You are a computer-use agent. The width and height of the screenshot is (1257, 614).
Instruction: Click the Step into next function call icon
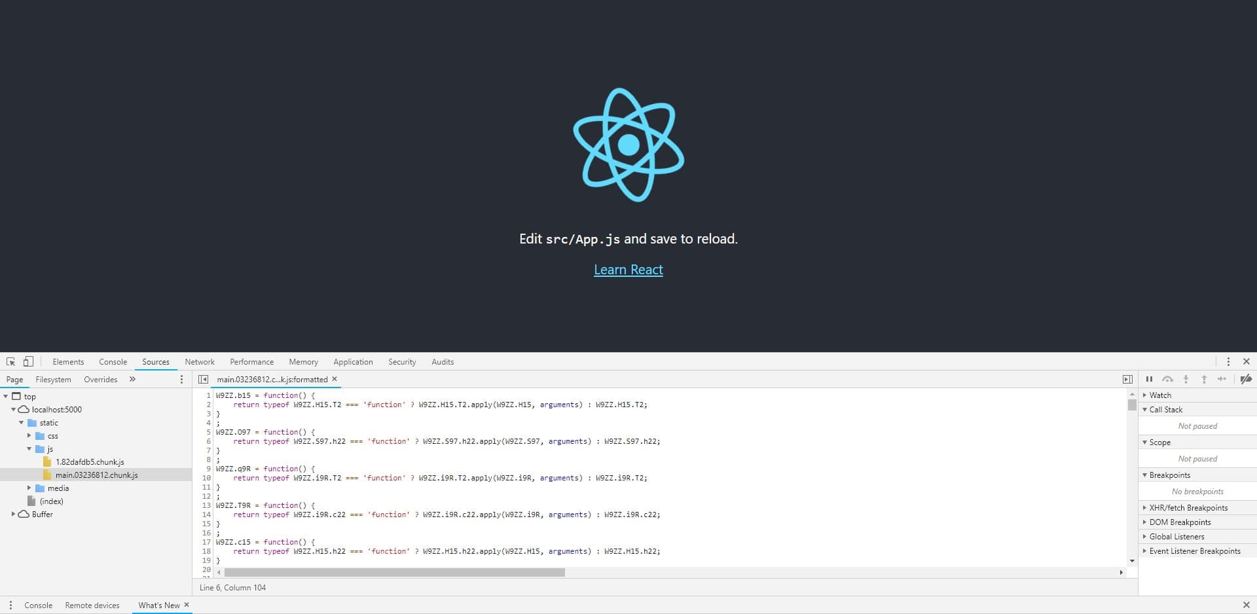(x=1185, y=379)
